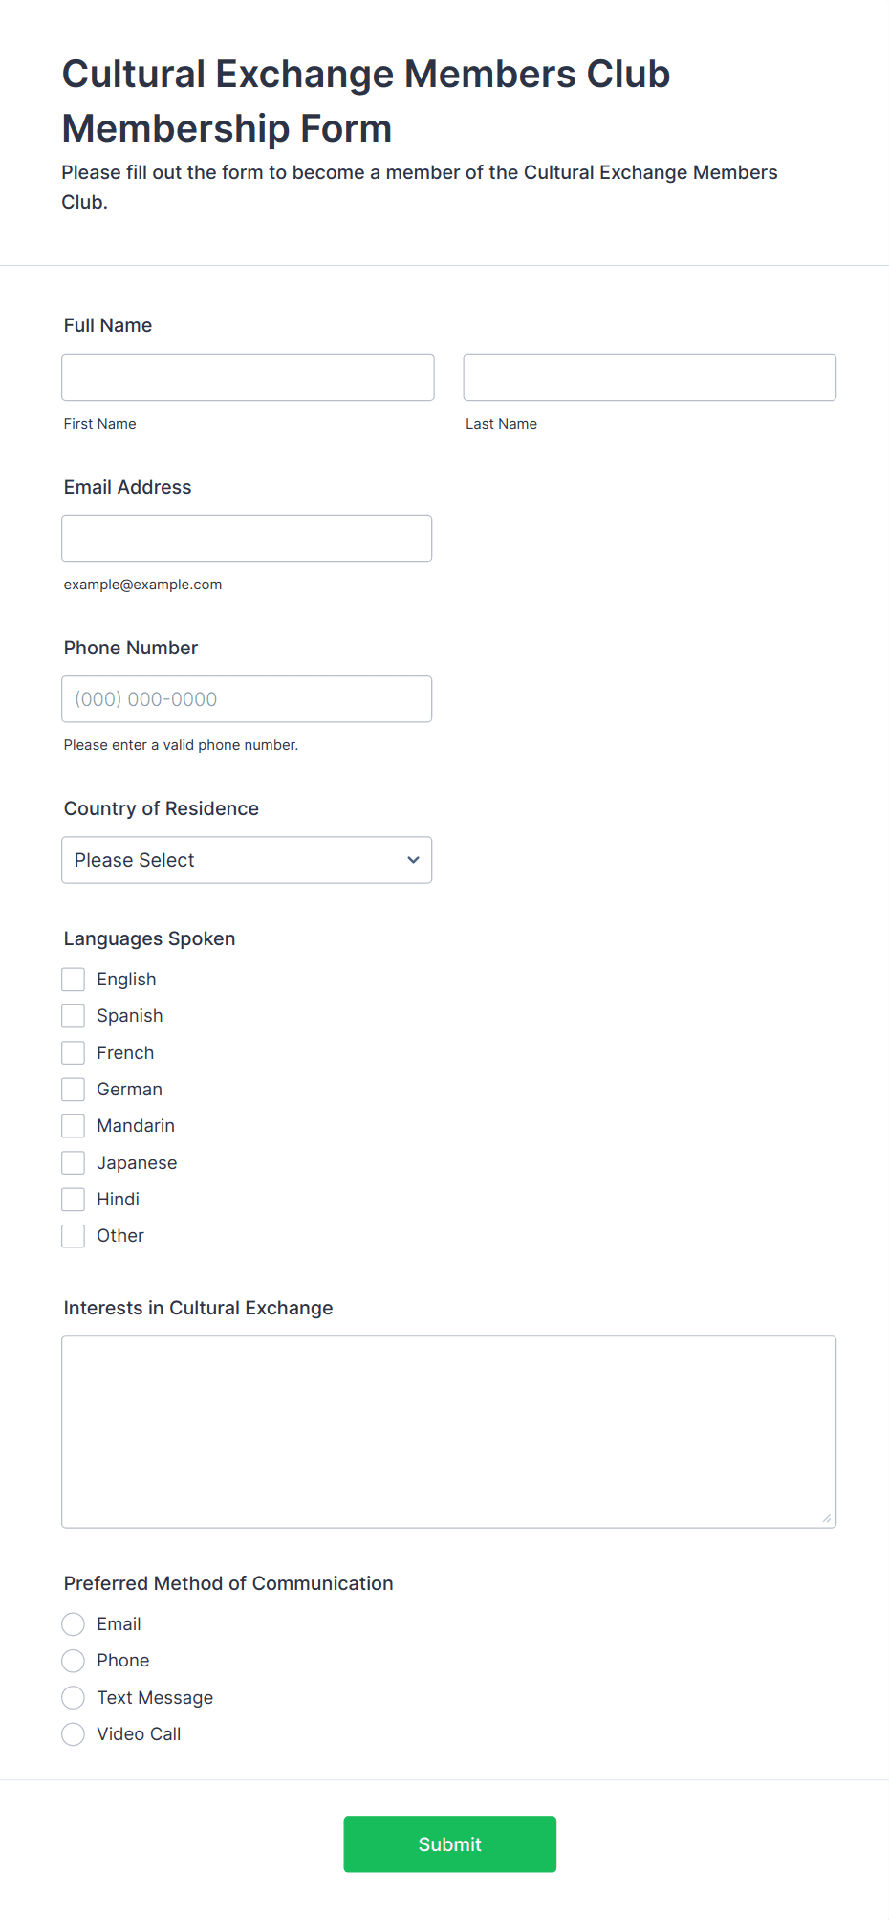Open the Country of Residence dropdown
Image resolution: width=889 pixels, height=1920 pixels.
247,860
